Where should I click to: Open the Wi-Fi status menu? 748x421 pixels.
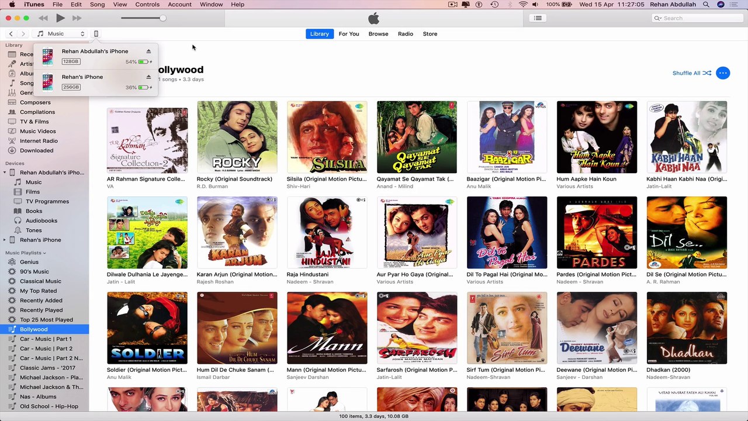click(523, 5)
